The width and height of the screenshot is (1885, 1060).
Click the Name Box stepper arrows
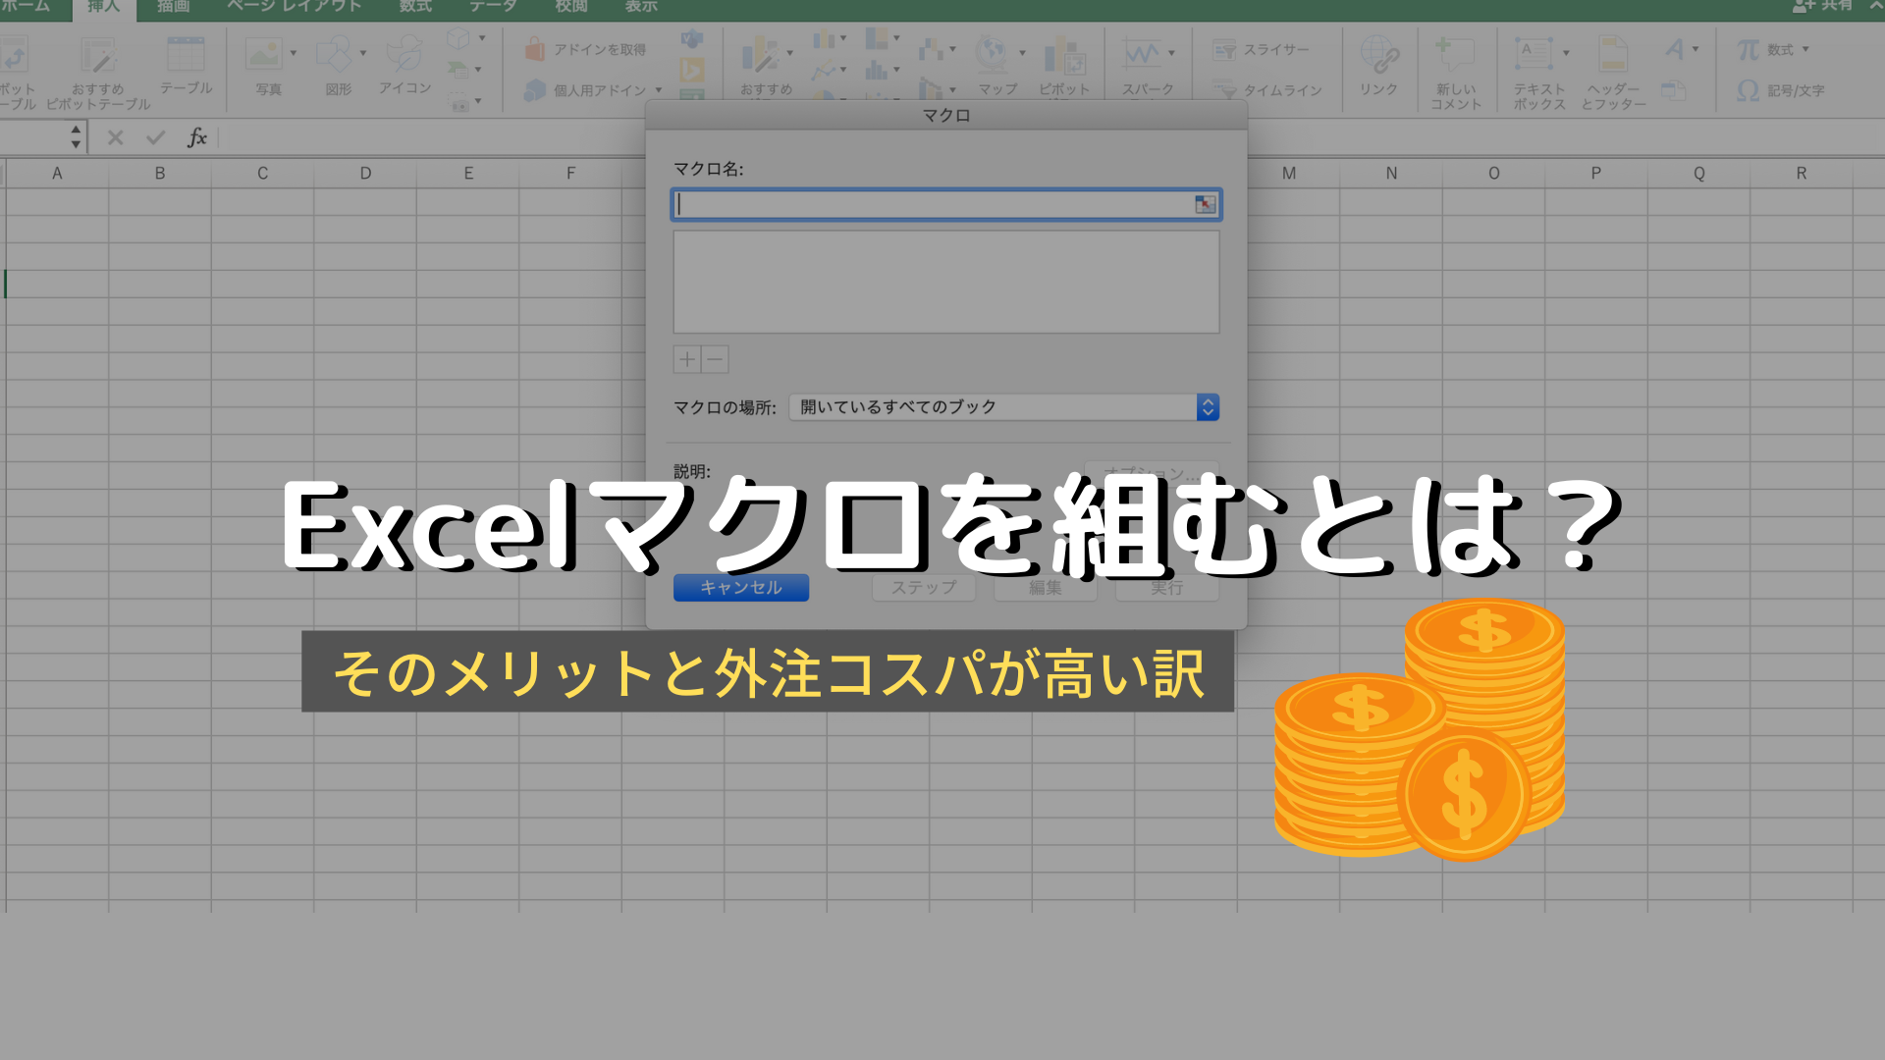pos(76,137)
